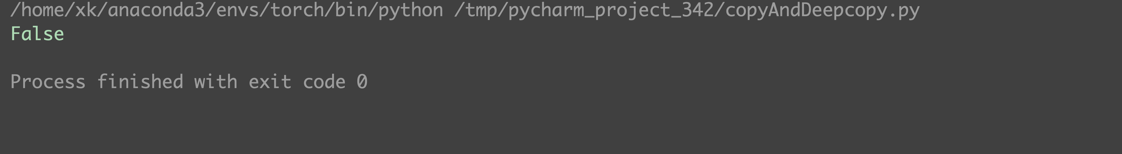
Task: Click the .py extension of the script name
Action: [x=904, y=10]
